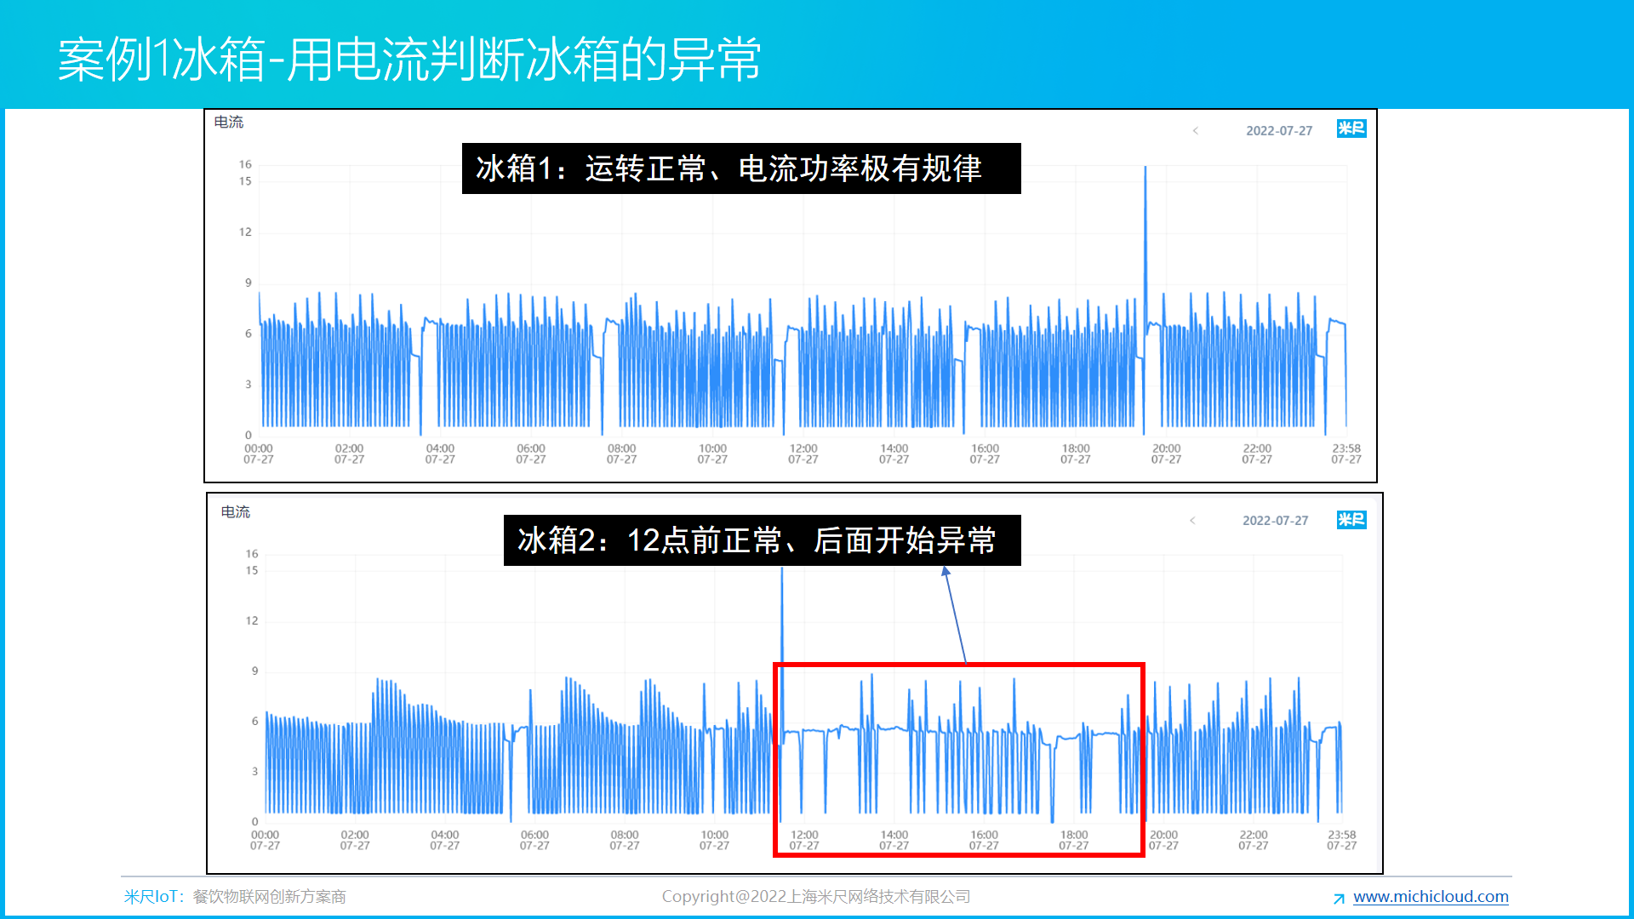Click the slide title 案例1冰箱
The width and height of the screenshot is (1634, 919).
(409, 59)
